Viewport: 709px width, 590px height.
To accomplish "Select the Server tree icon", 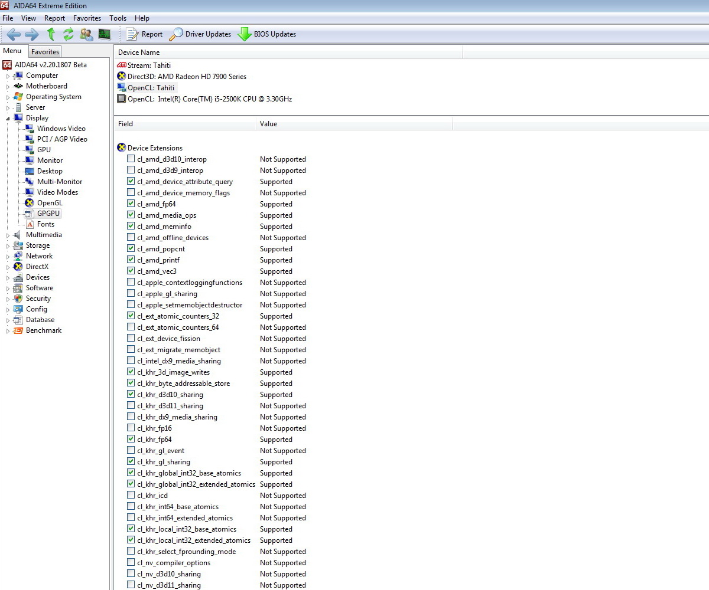I will coord(18,107).
